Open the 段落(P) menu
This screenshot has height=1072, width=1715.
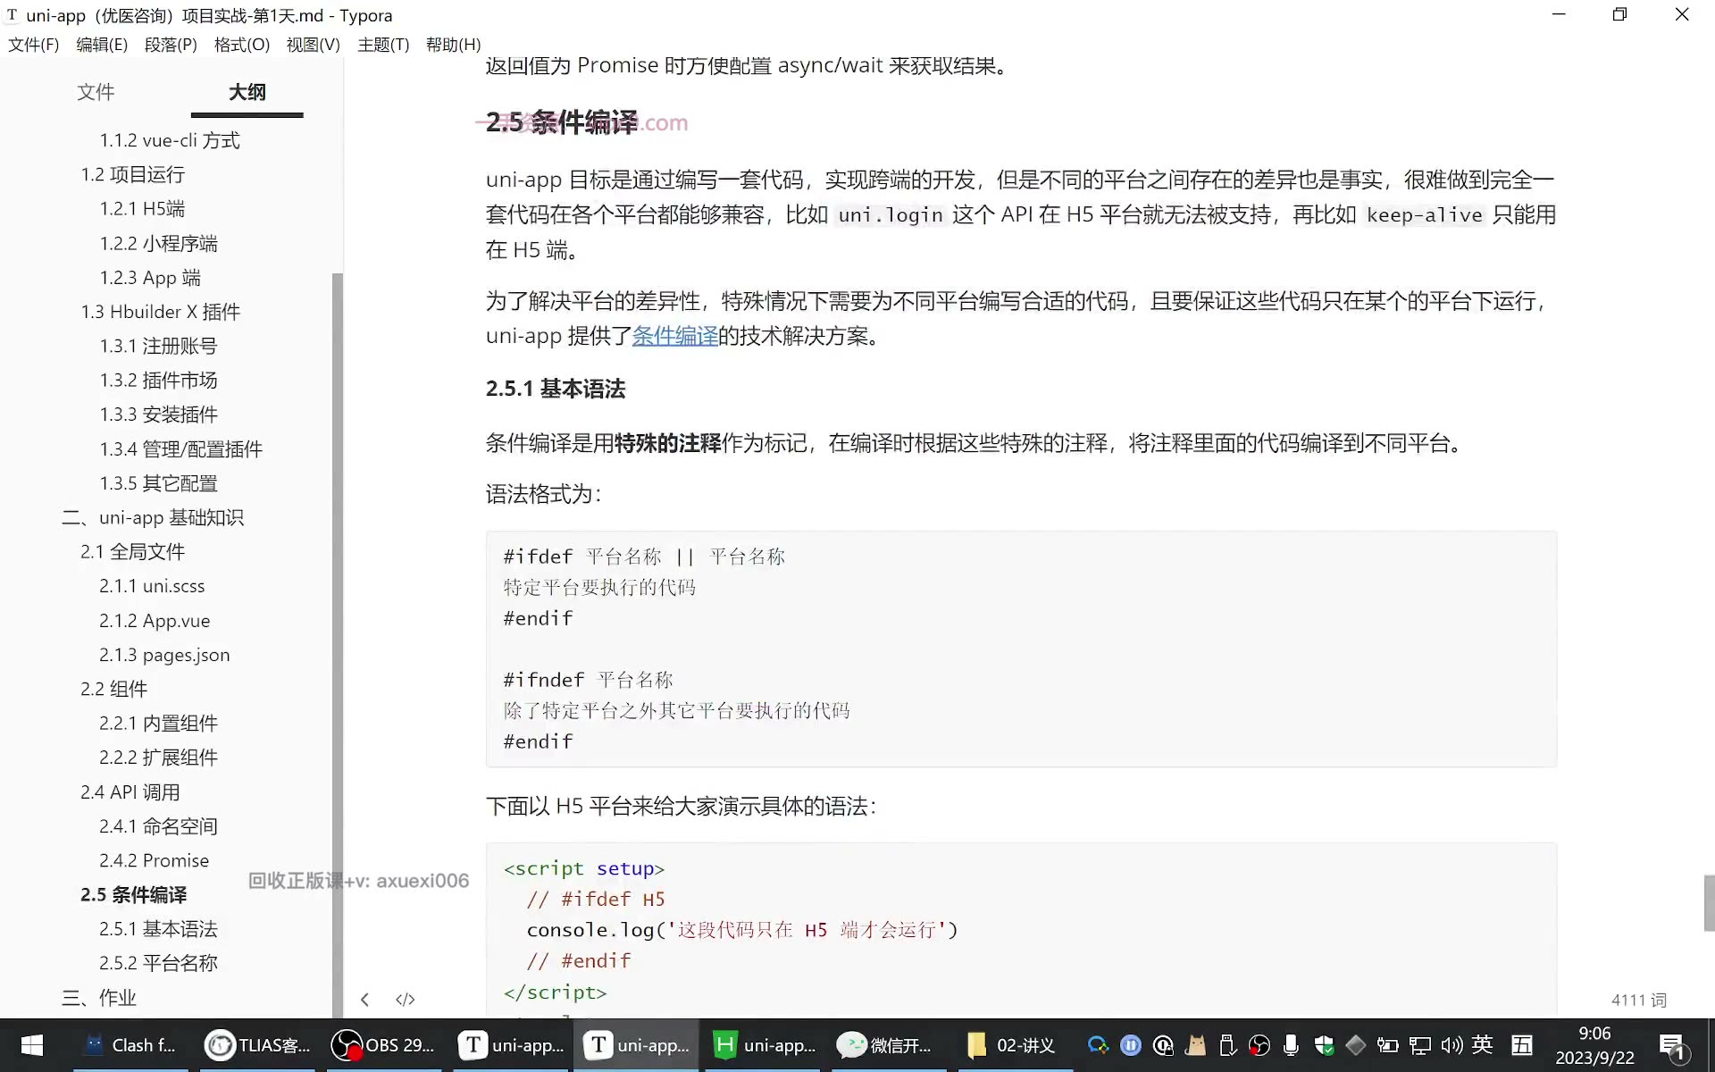(x=171, y=45)
